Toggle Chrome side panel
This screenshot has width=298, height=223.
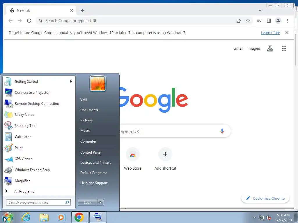(269, 21)
